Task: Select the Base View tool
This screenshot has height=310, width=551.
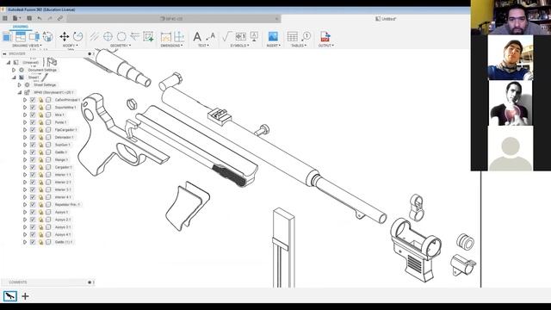Action: pos(7,36)
